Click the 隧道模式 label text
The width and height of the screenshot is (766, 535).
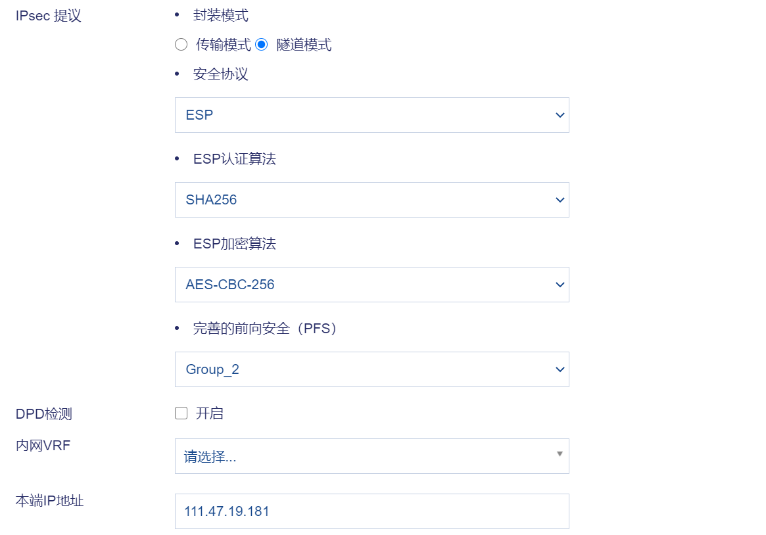(304, 45)
